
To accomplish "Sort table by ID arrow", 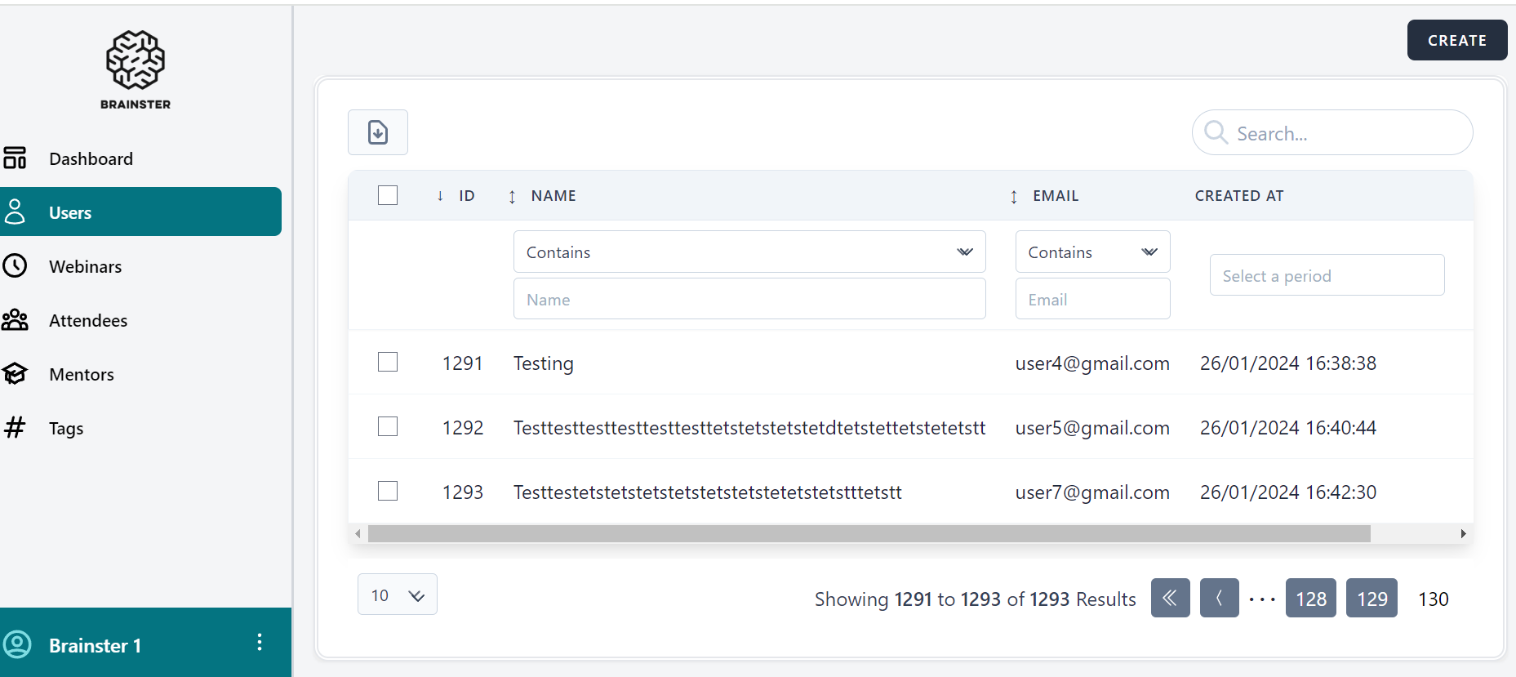I will 440,196.
